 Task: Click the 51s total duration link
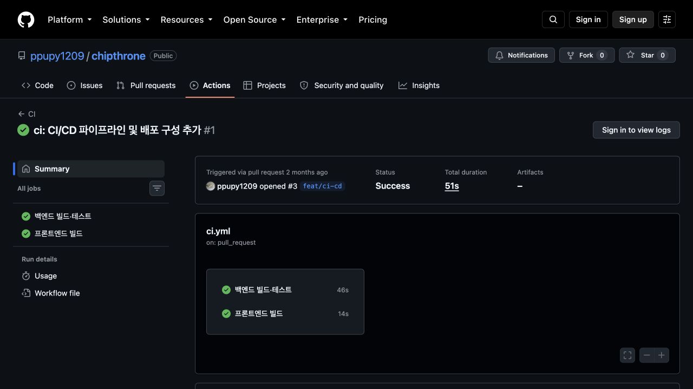click(x=452, y=186)
